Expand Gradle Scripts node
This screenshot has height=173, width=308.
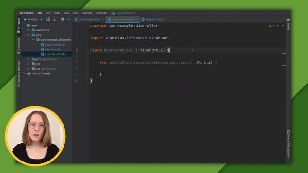[24, 74]
